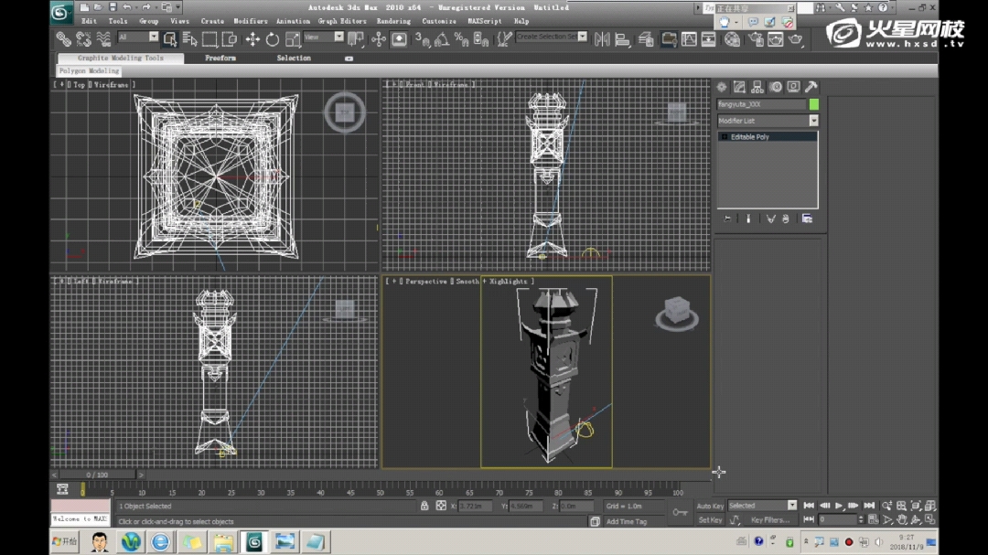
Task: Go to the start frame
Action: tap(809, 506)
